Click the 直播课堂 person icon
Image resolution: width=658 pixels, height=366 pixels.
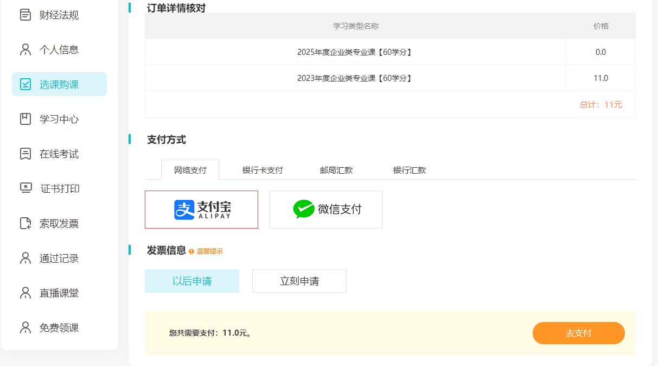click(25, 293)
